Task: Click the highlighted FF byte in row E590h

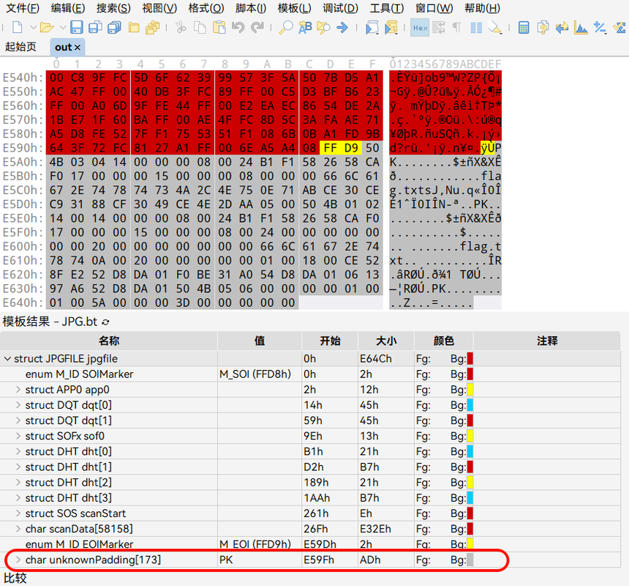Action: click(330, 148)
